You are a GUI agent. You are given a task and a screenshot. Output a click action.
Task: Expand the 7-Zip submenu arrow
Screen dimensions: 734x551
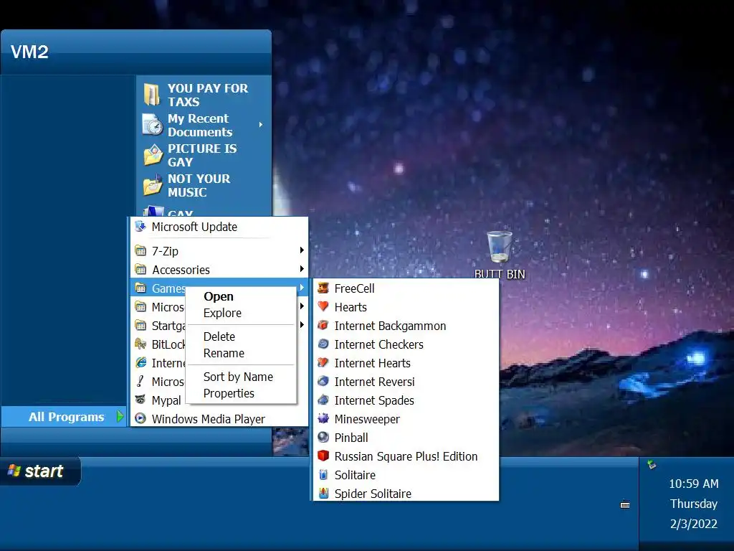[302, 250]
